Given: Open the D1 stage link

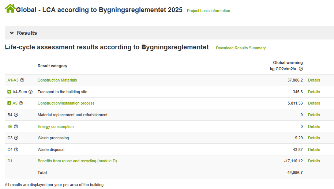Looking at the screenshot, I should click(x=10, y=161).
